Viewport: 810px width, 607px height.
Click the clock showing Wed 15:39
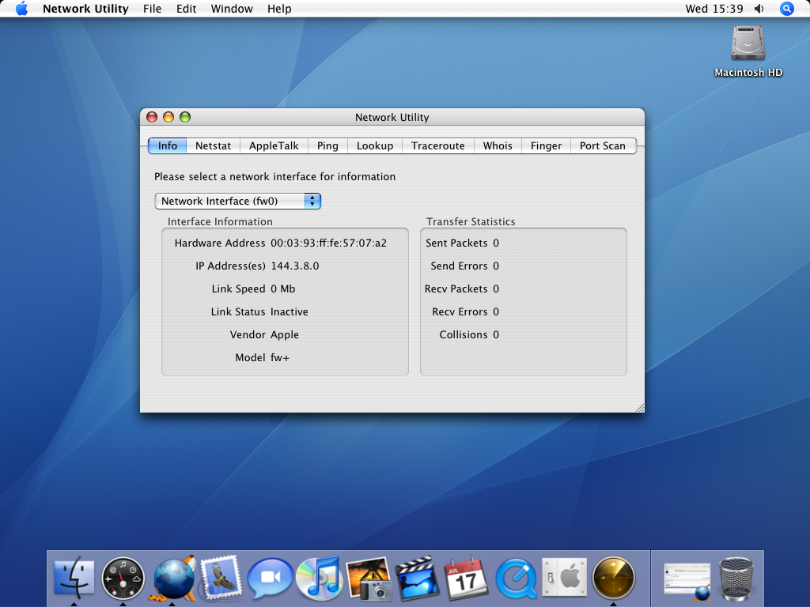[714, 9]
